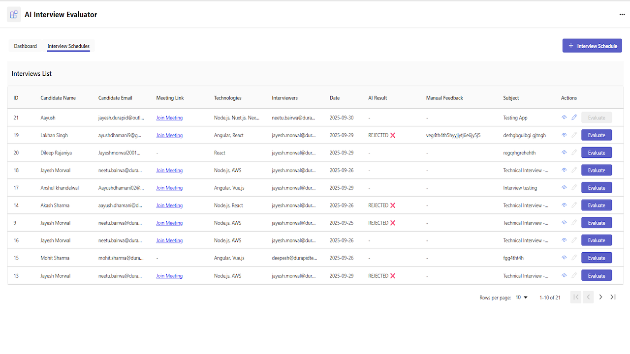The height and width of the screenshot is (354, 630).
Task: Click the Technologies column header
Action: (228, 98)
